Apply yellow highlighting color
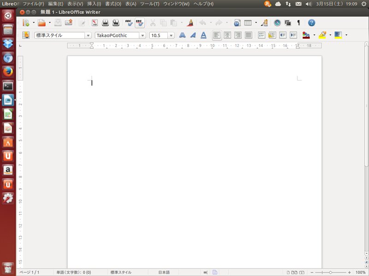 click(322, 35)
